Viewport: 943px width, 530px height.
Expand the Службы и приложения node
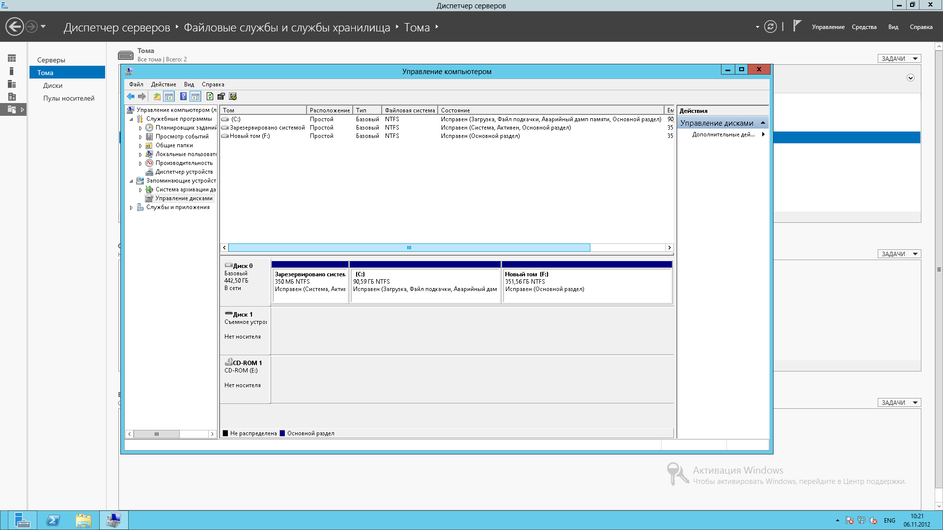coord(131,208)
